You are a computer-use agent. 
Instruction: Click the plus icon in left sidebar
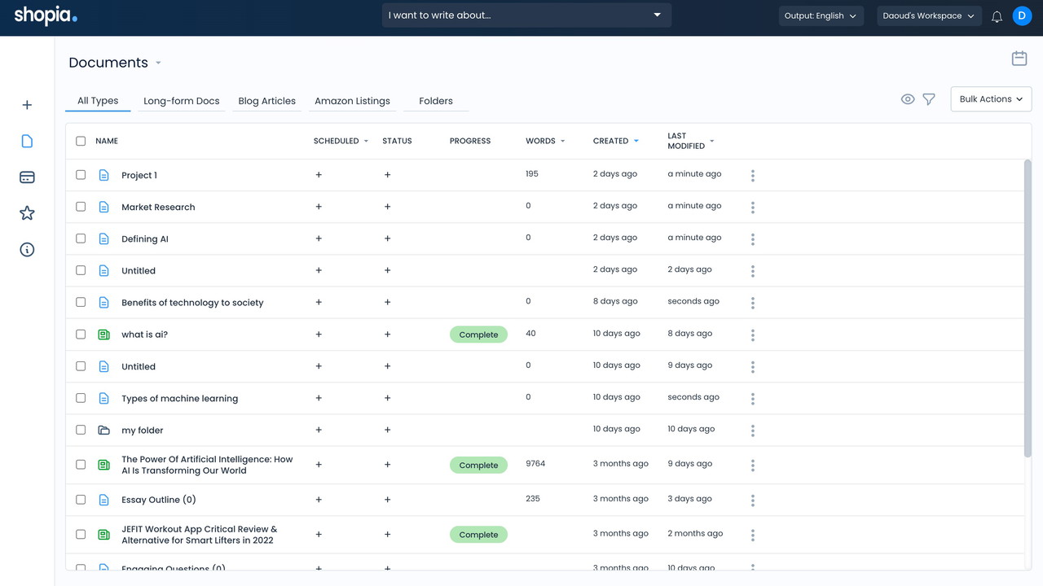pyautogui.click(x=27, y=105)
